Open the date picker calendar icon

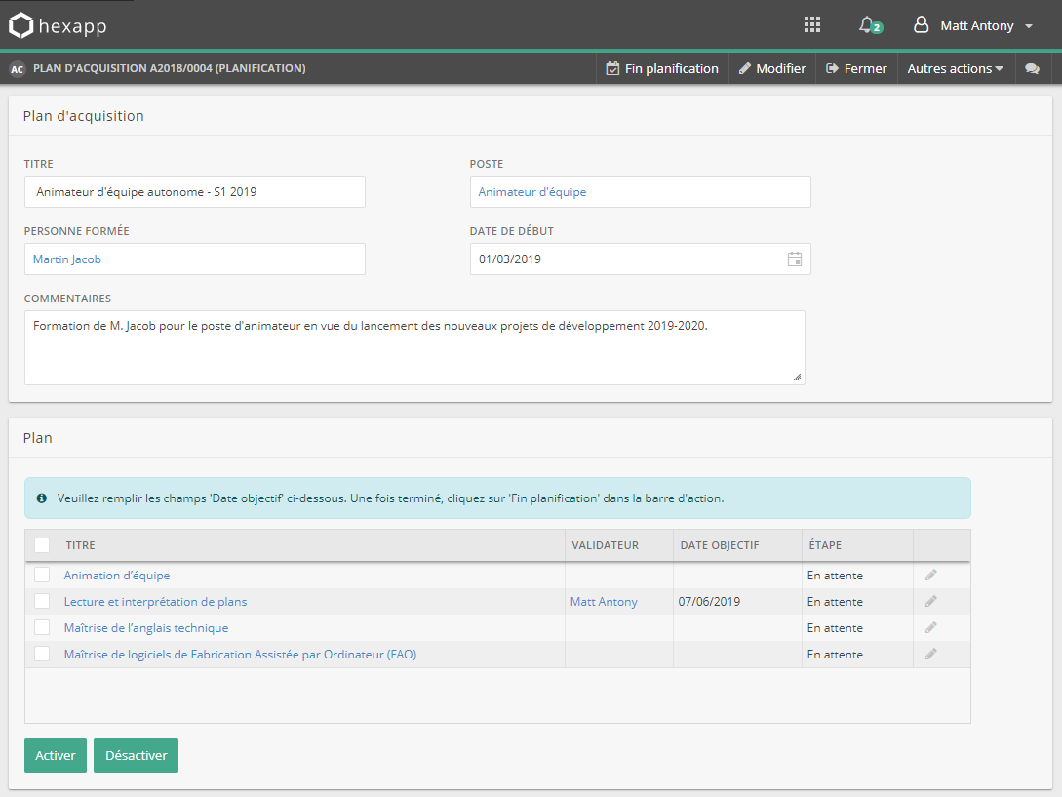[795, 259]
